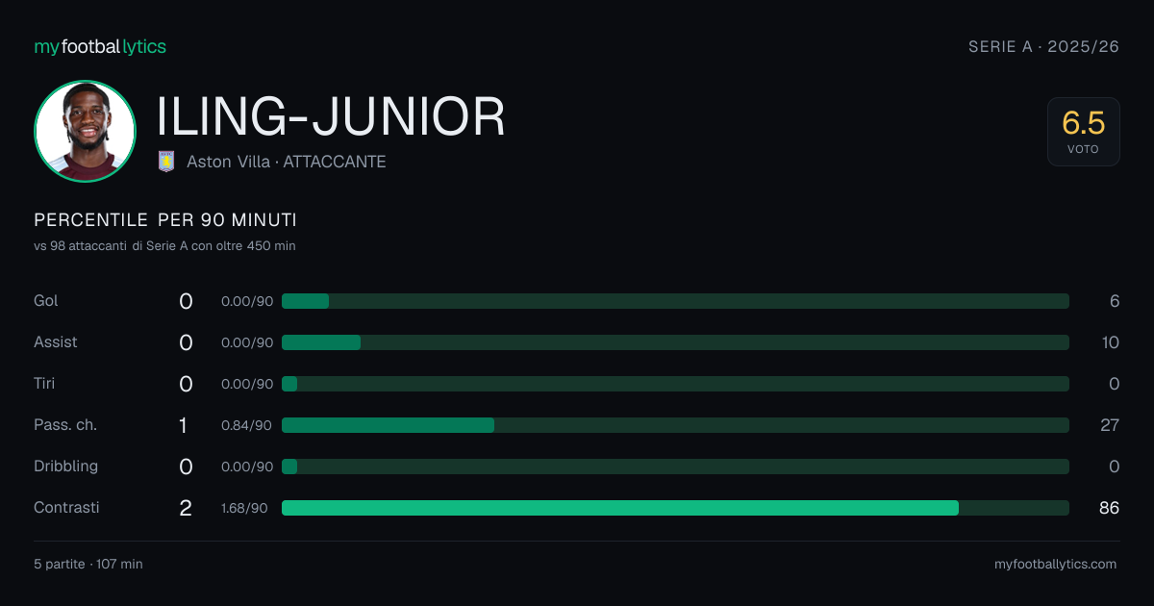The height and width of the screenshot is (606, 1154).
Task: Open the Iling-Junior player photo
Action: [85, 131]
